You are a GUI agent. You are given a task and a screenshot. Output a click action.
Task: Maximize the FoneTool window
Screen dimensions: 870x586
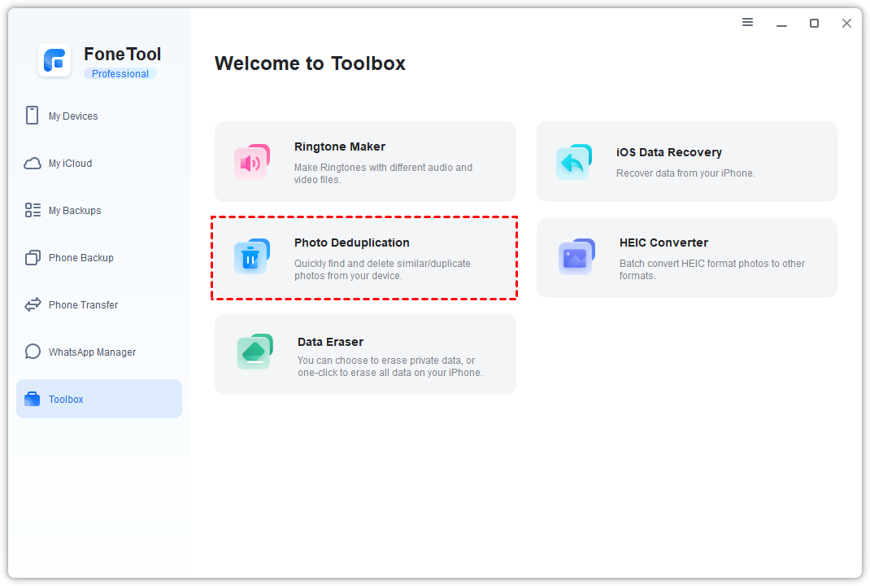(814, 23)
